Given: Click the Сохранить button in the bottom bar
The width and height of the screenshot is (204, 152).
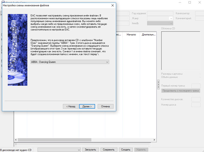Looking at the screenshot, I should [109, 150].
